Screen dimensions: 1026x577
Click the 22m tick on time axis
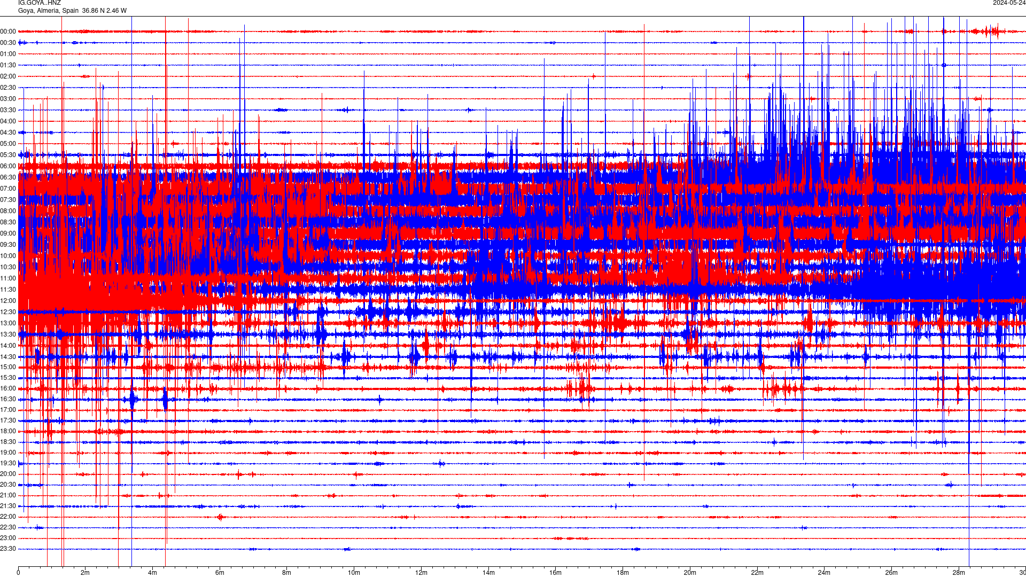(x=757, y=573)
